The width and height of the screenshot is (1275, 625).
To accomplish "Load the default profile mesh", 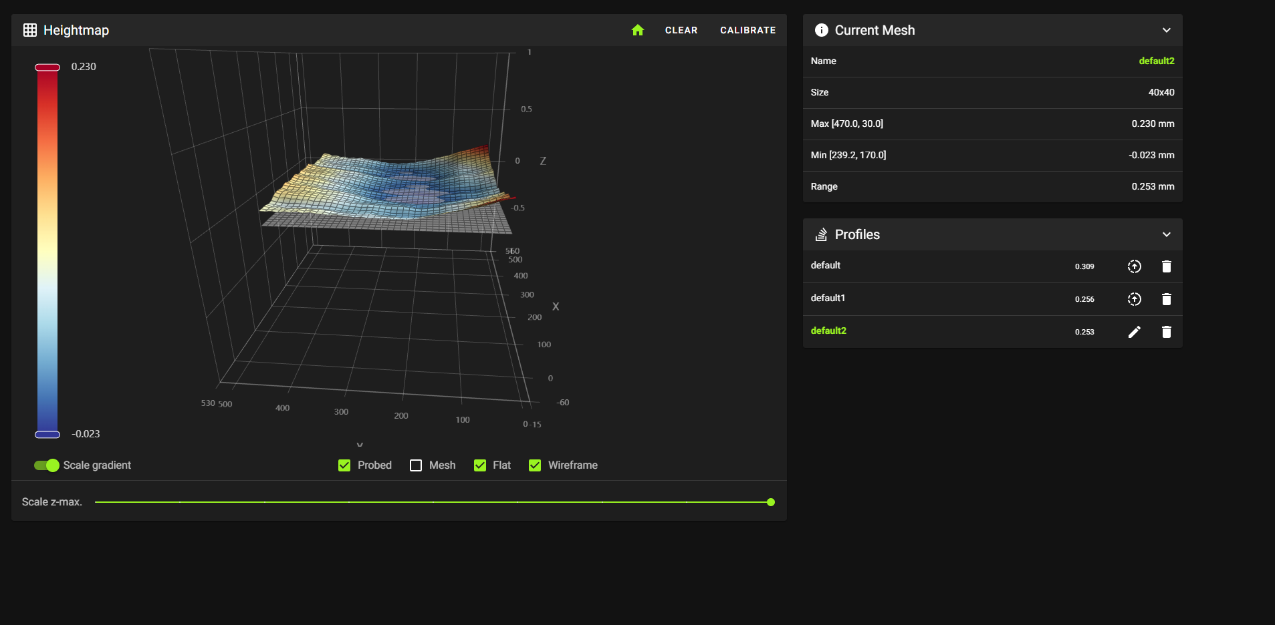I will [1134, 266].
